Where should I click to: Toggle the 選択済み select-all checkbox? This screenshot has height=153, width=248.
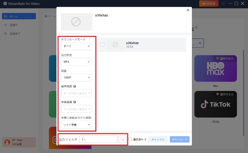click(130, 139)
